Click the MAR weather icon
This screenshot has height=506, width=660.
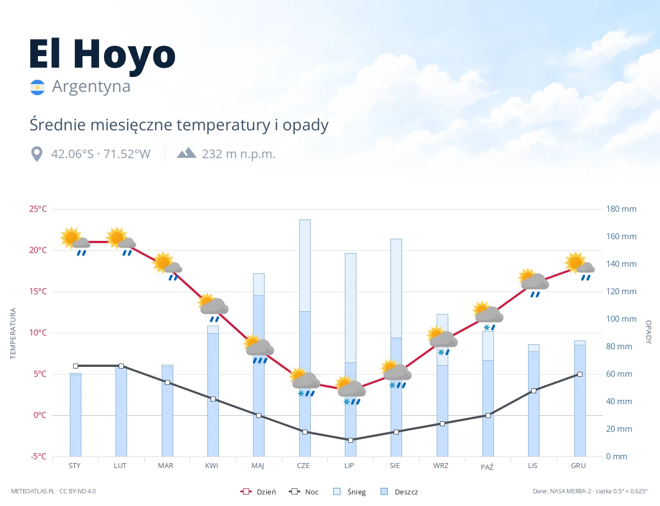(167, 266)
